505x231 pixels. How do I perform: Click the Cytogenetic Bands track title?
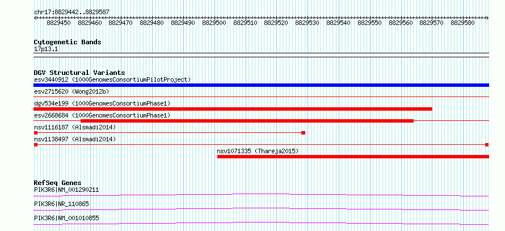click(x=68, y=42)
